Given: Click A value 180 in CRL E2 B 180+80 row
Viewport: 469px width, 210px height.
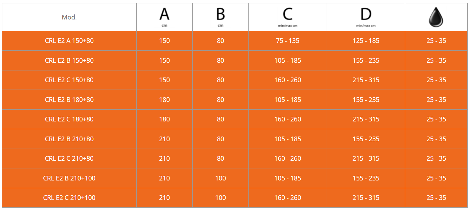Looking at the screenshot, I should coord(165,100).
